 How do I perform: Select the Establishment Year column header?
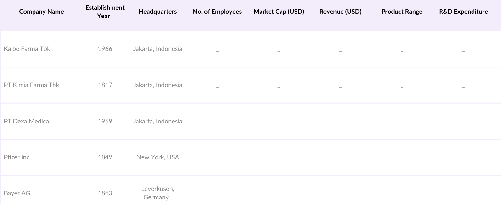(105, 12)
